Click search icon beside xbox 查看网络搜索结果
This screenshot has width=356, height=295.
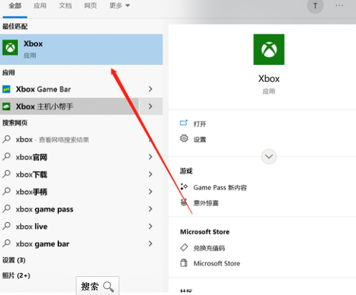pos(6,139)
